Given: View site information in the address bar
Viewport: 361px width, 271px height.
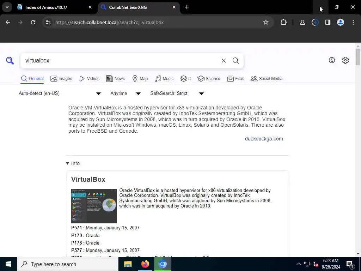Looking at the screenshot, I should pyautogui.click(x=48, y=22).
